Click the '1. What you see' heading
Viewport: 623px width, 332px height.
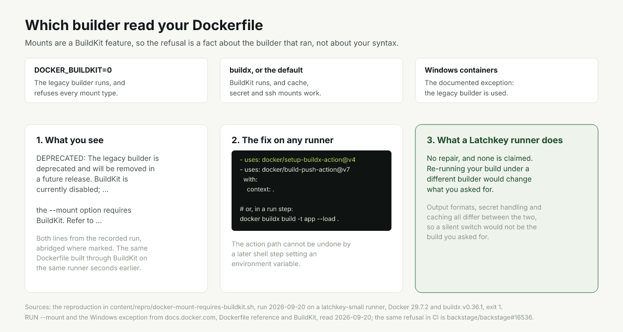70,140
